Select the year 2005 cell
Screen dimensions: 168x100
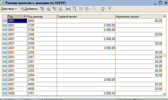tap(17, 93)
